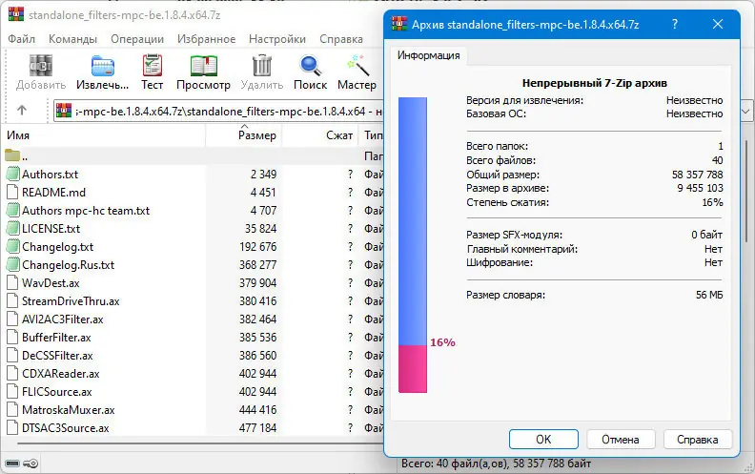Select DeCSSFilter.ax file
The image size is (755, 474).
coord(57,356)
